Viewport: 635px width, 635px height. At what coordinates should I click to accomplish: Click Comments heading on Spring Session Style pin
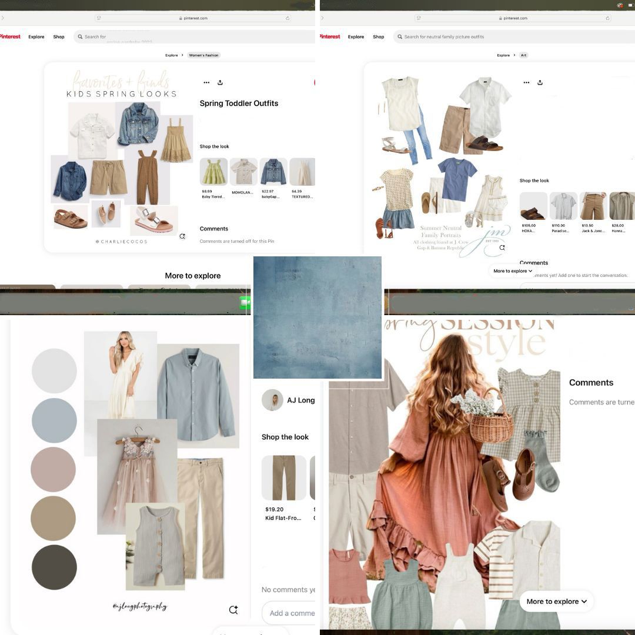[x=591, y=383]
